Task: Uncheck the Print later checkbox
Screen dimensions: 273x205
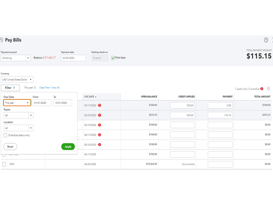Action: pos(113,58)
